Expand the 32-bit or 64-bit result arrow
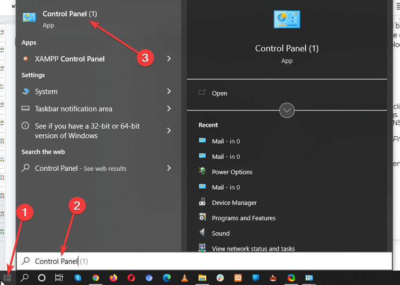The image size is (400, 285). [x=169, y=131]
